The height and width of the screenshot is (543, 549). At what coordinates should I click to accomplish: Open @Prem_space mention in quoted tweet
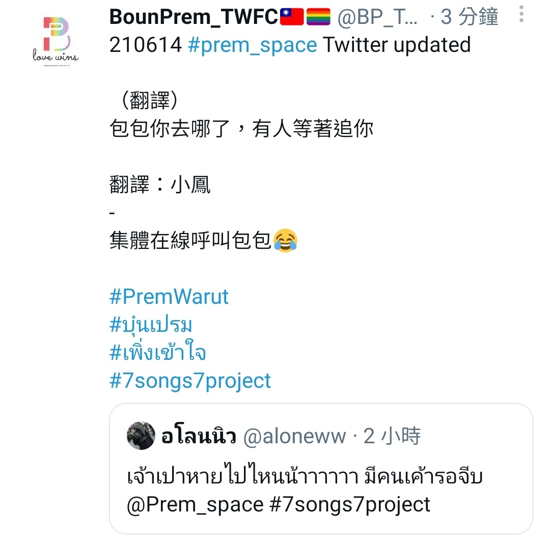(195, 504)
